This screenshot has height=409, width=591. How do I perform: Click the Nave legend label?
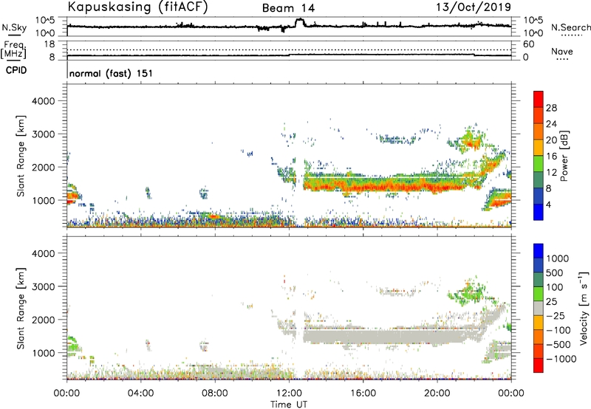click(562, 52)
